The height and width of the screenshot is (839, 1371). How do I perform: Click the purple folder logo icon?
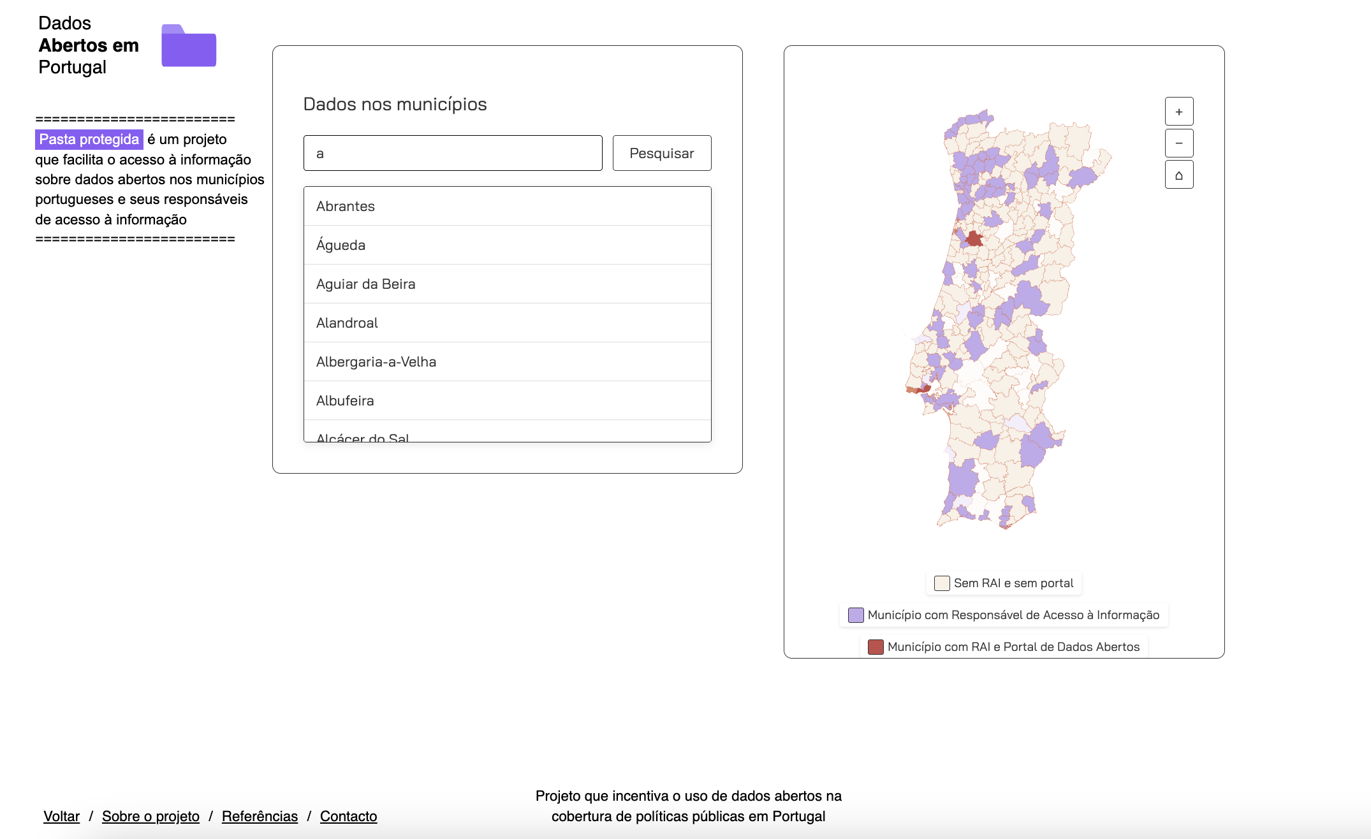(189, 46)
